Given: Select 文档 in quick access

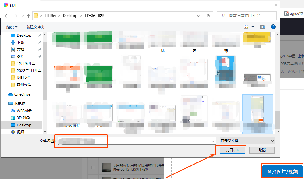Looking at the screenshot, I should (x=20, y=50).
